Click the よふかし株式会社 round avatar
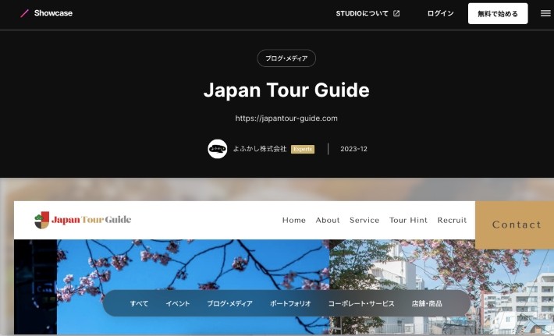 (217, 149)
